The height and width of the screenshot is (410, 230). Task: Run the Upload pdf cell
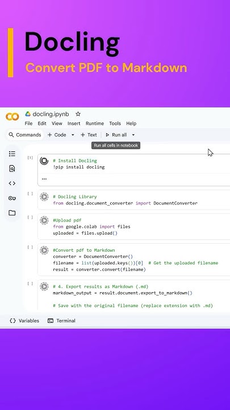click(x=44, y=220)
